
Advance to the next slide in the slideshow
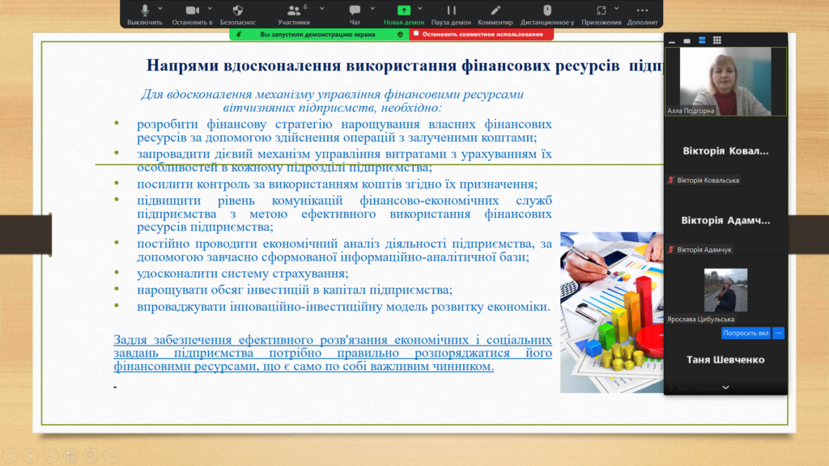click(31, 455)
